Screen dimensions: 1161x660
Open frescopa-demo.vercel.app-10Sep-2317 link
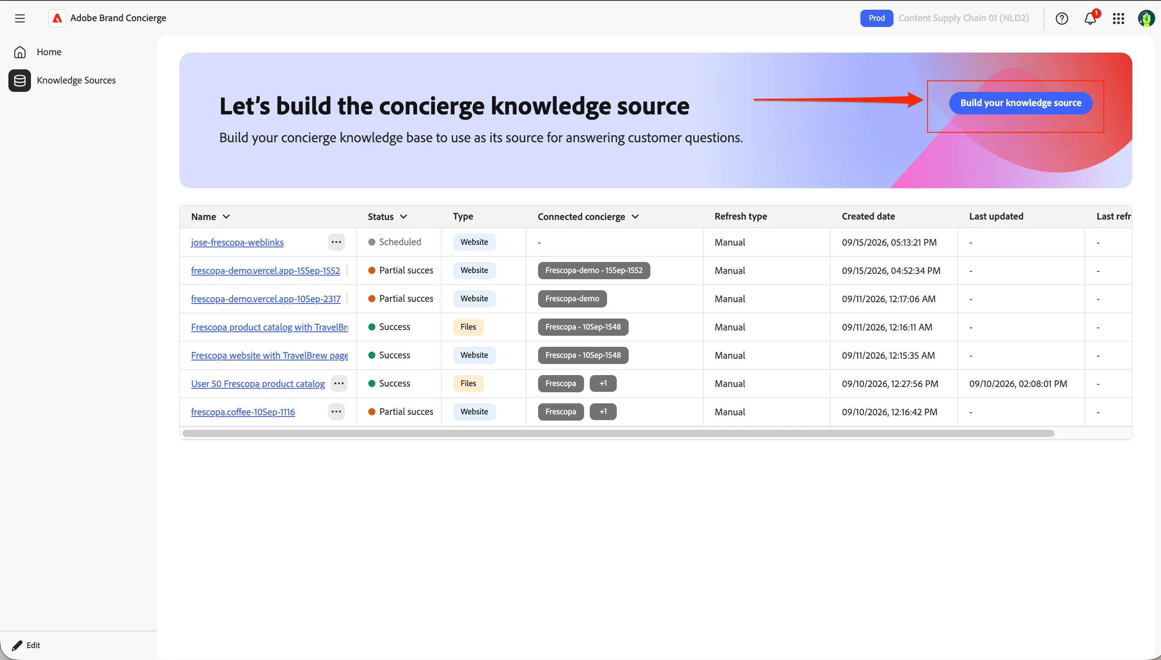click(266, 299)
